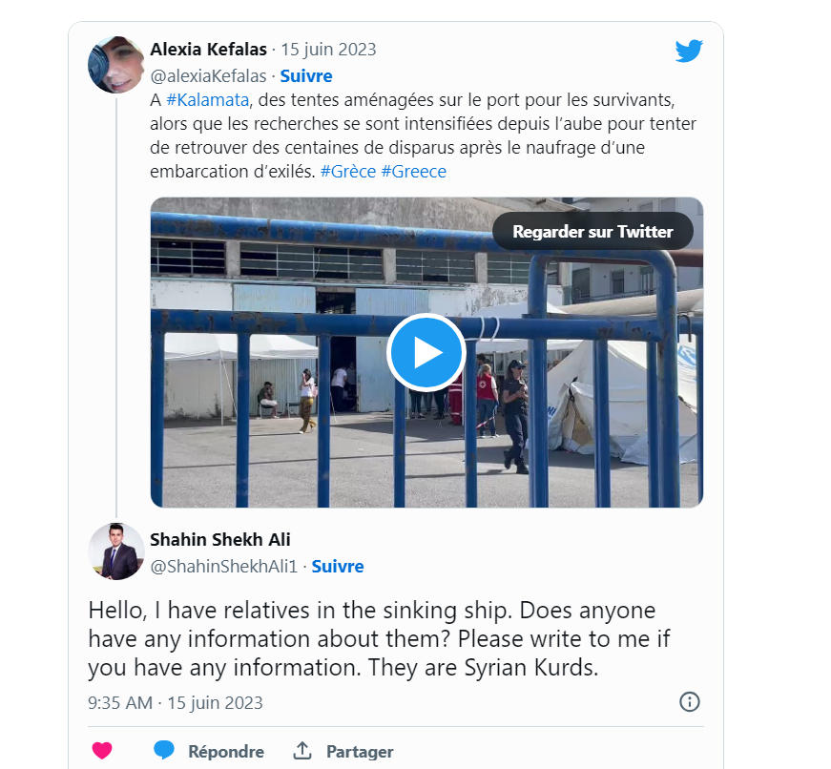Click the Twitter bird logo icon
Viewport: 831px width, 769px height.
tap(689, 51)
